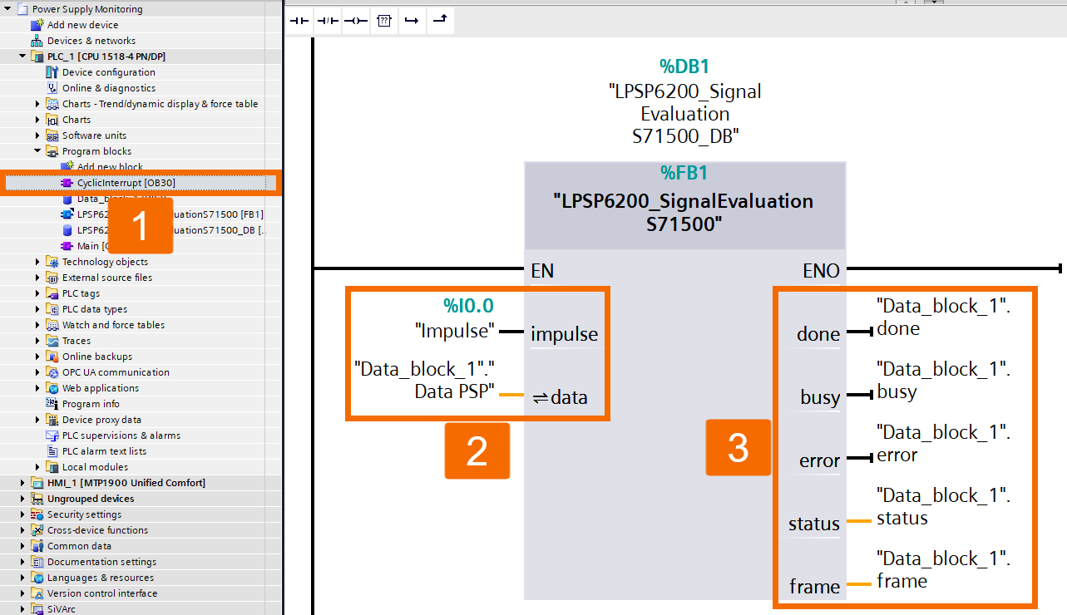Expand the Software units folder
The width and height of the screenshot is (1067, 615).
click(37, 135)
